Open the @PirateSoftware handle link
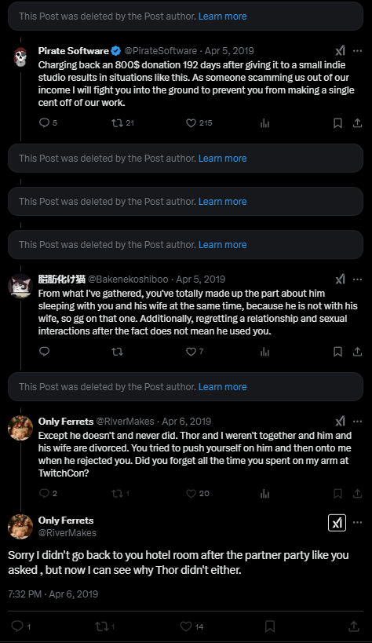The height and width of the screenshot is (643, 372). coord(161,51)
